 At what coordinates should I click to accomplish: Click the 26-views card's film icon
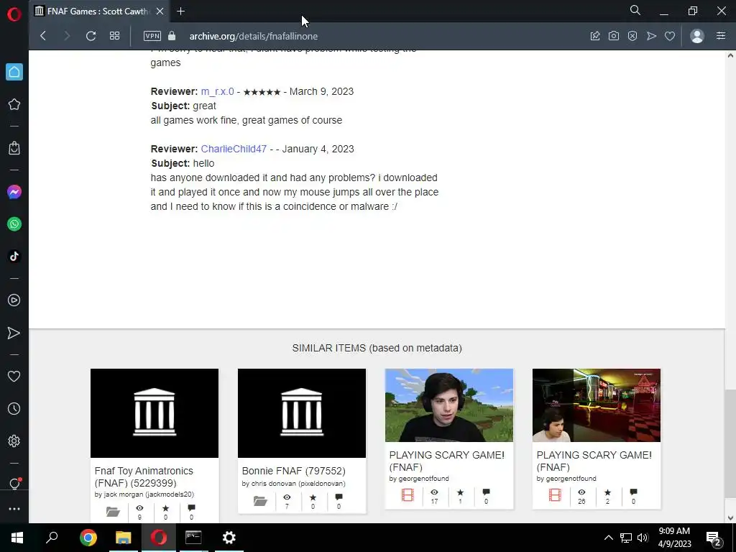[555, 495]
